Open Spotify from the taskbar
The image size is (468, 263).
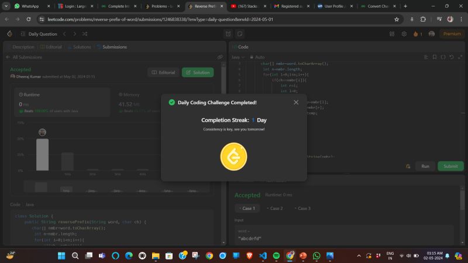276,256
